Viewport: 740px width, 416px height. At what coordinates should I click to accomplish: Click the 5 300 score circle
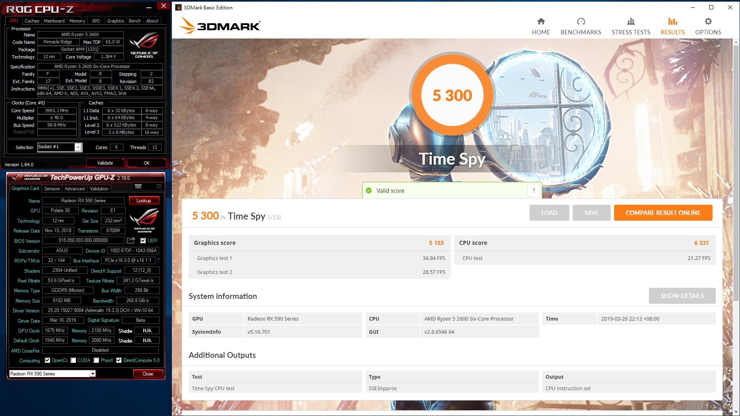[x=452, y=95]
